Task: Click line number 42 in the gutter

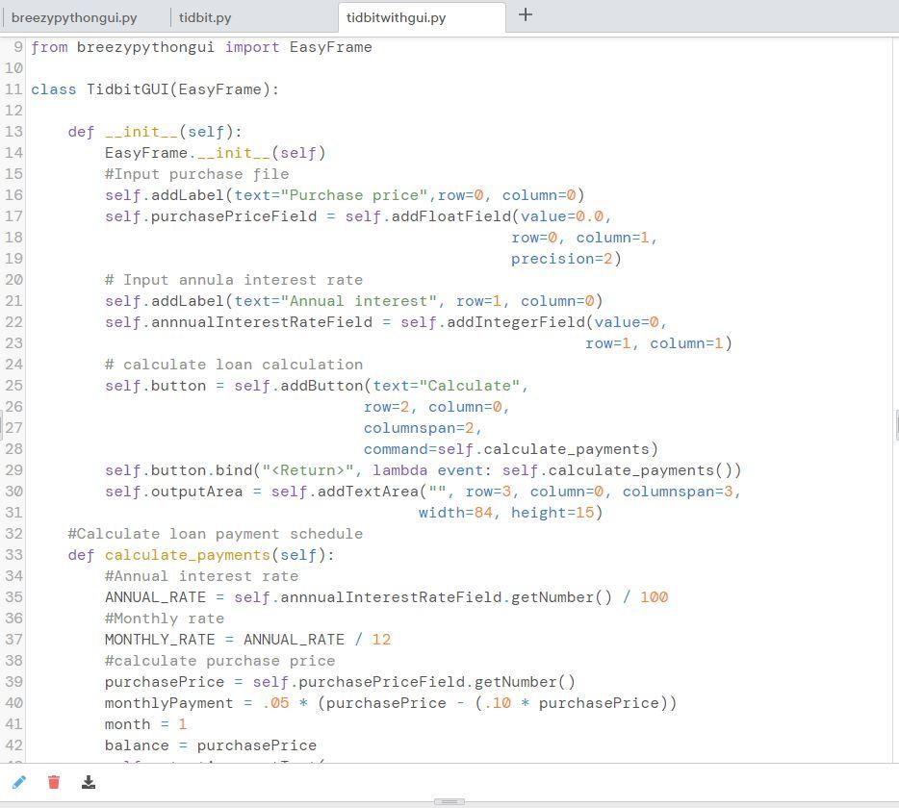Action: 13,745
